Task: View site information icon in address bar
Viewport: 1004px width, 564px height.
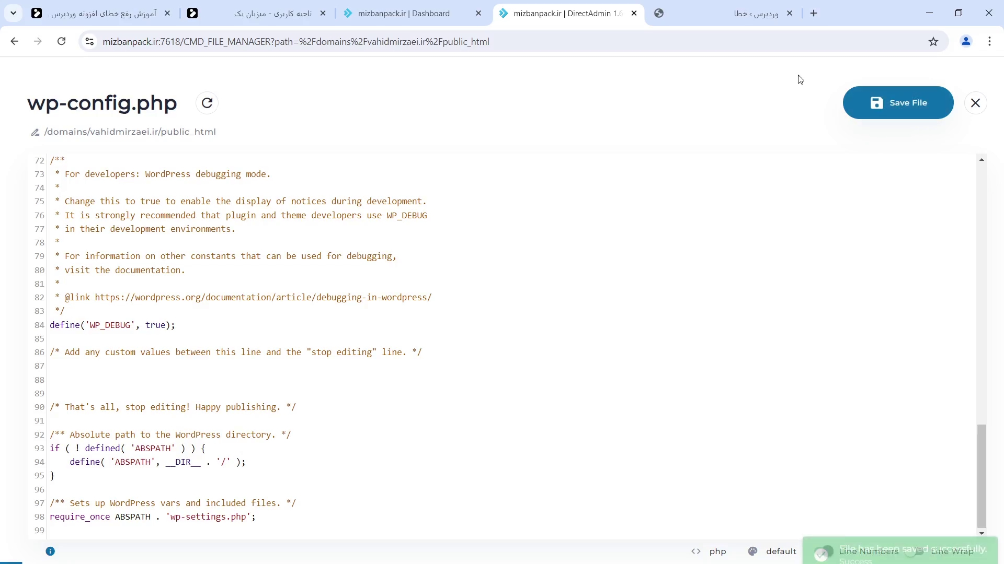Action: click(x=89, y=41)
